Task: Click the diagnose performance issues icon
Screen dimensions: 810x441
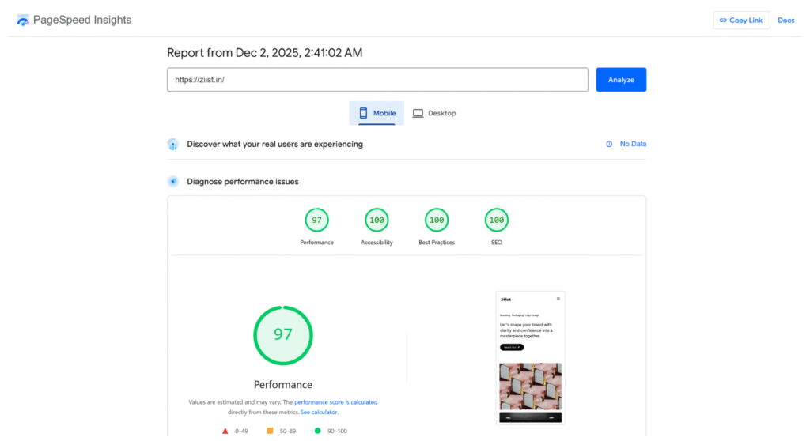Action: [173, 181]
